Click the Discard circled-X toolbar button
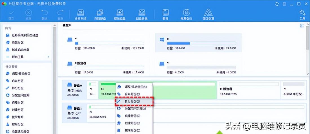This screenshot has height=134, width=310. coord(28,15)
